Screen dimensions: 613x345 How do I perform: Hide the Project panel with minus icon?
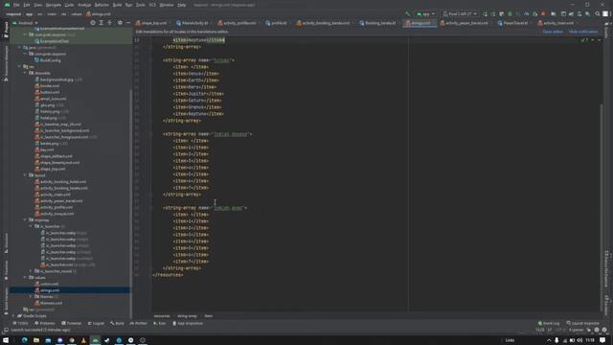pyautogui.click(x=128, y=23)
